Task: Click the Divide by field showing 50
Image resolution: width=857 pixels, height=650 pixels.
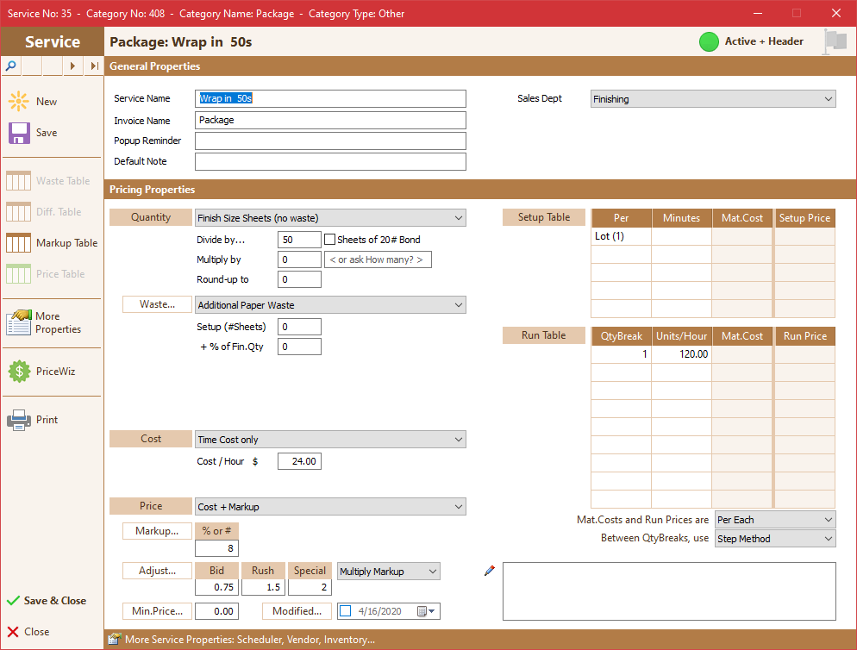Action: click(299, 240)
